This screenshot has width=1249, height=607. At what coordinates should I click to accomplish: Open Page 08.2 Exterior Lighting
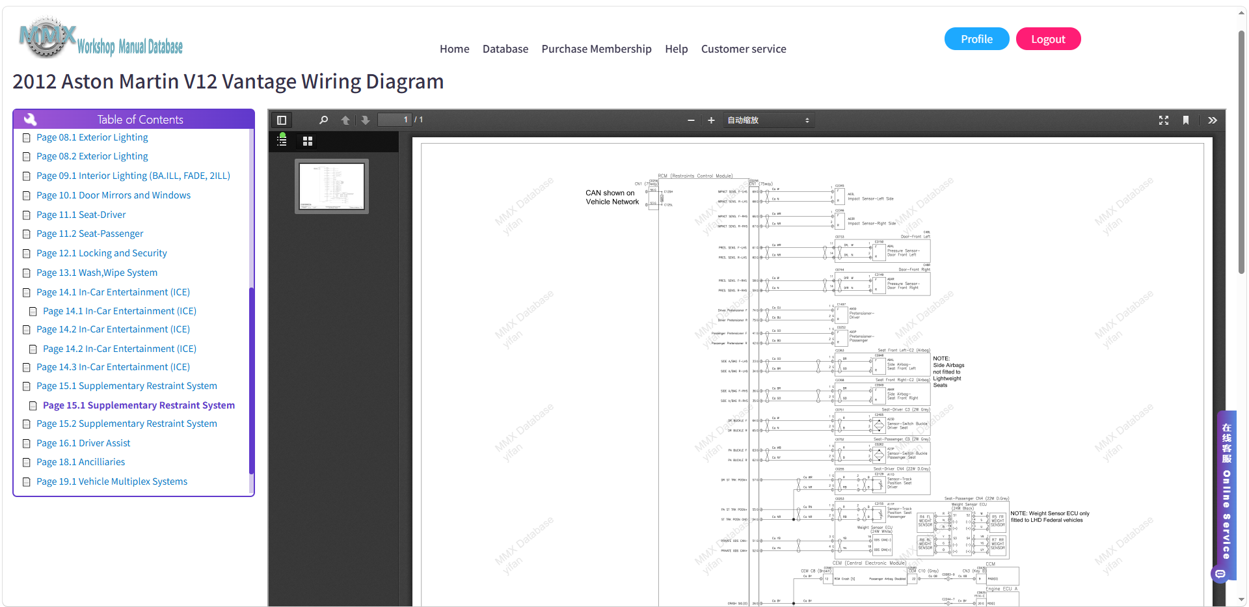(x=92, y=156)
